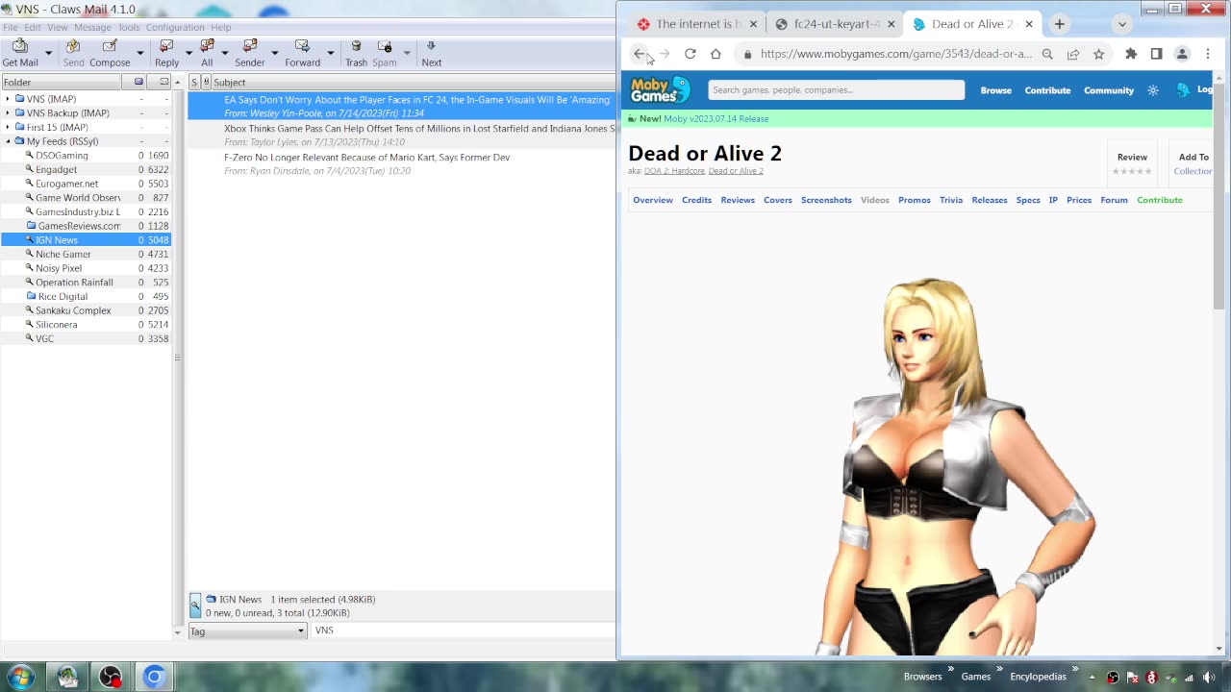Screen dimensions: 1231x692
Task: Open the Message menu in Claws Mail
Action: [x=93, y=27]
